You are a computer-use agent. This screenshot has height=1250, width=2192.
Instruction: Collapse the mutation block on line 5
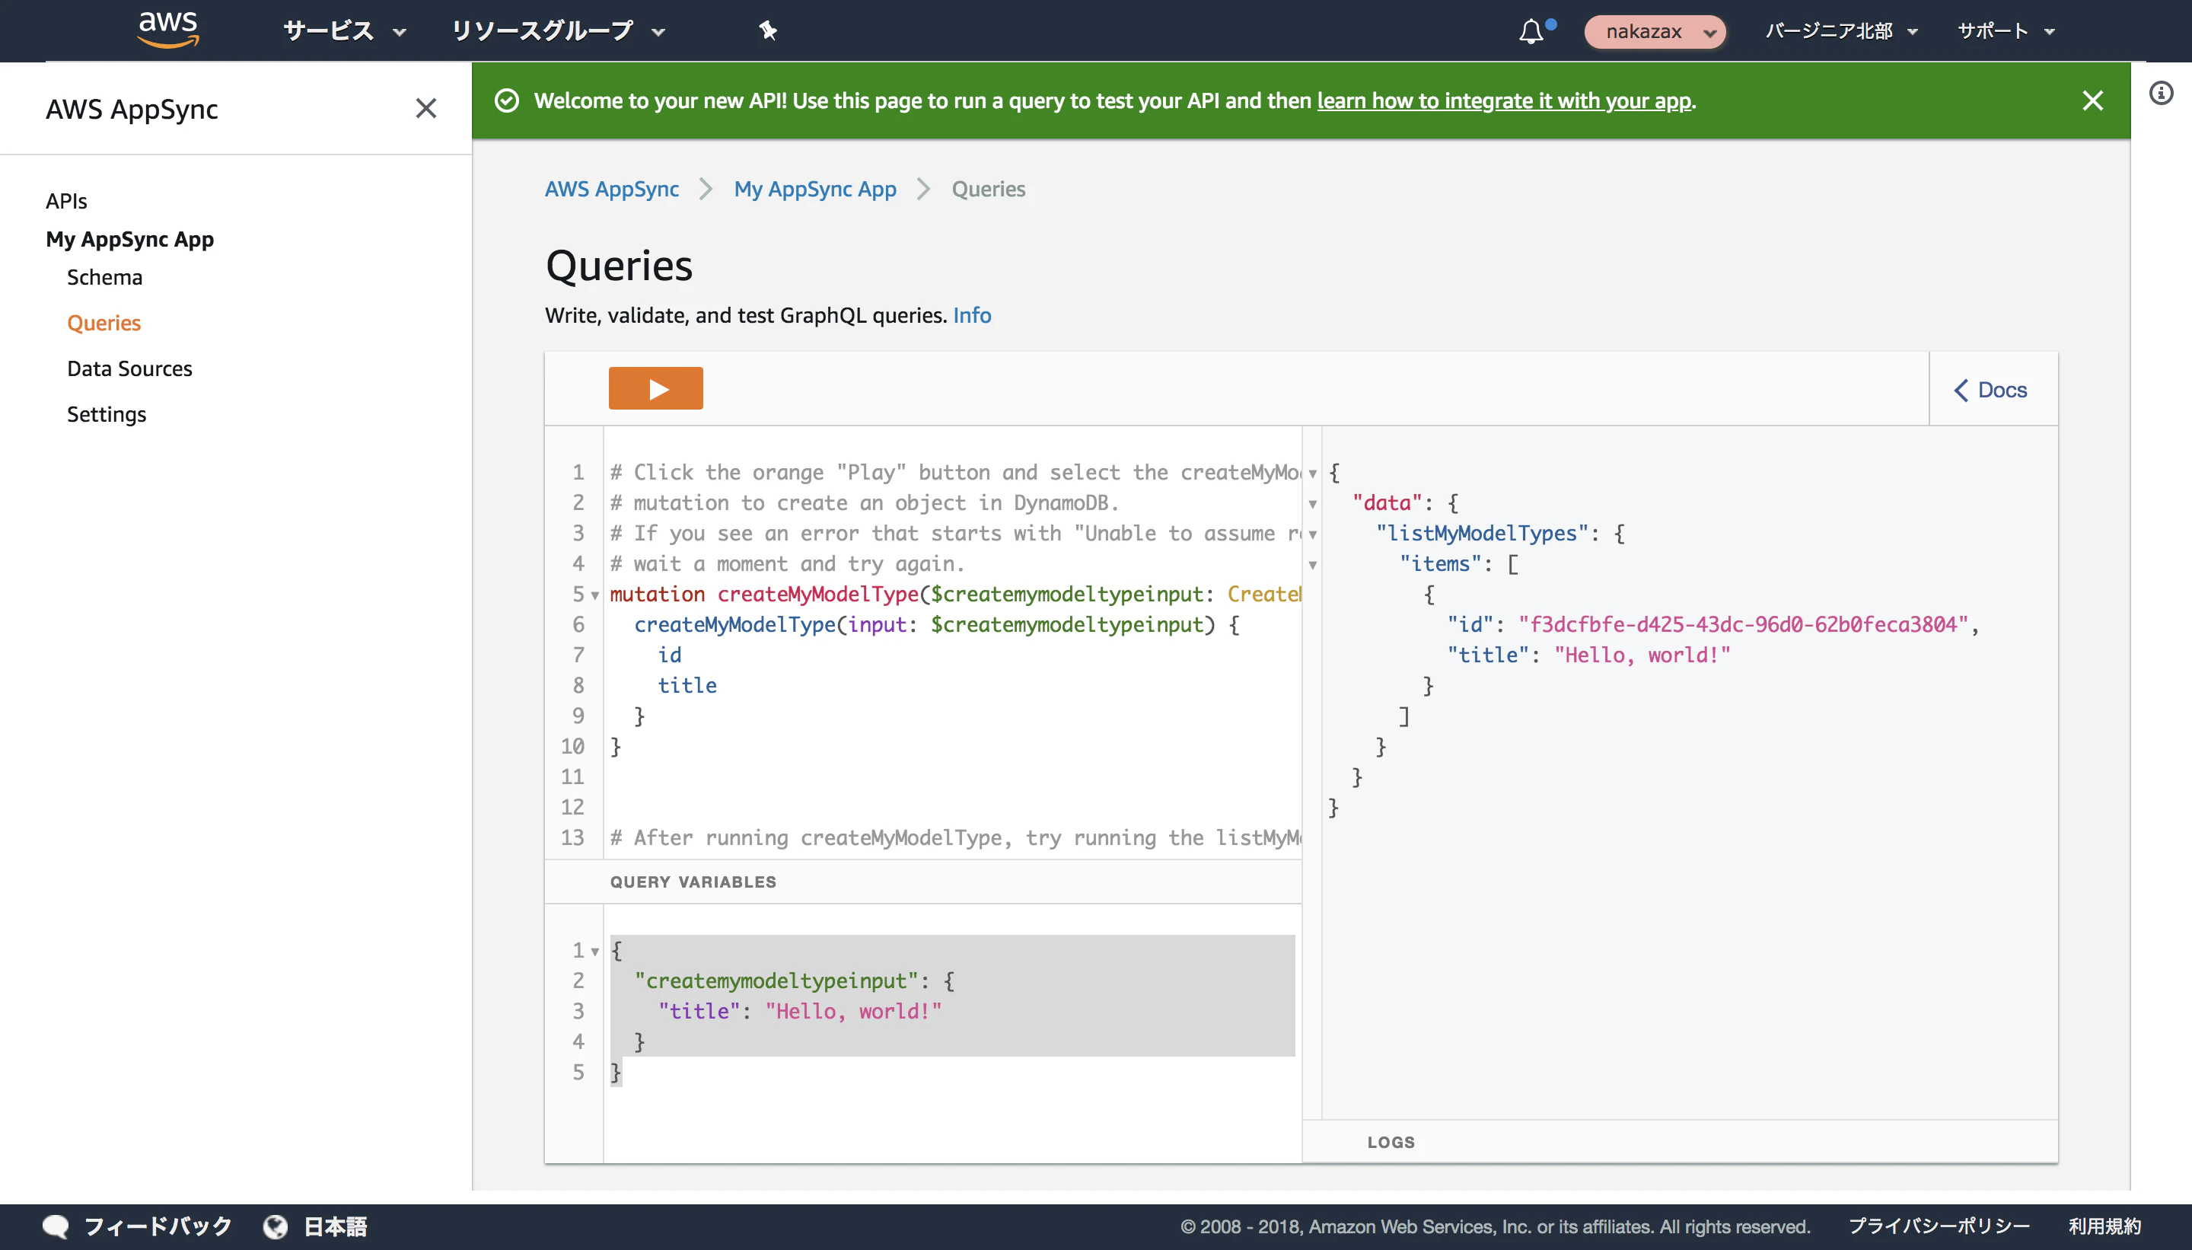(x=594, y=595)
